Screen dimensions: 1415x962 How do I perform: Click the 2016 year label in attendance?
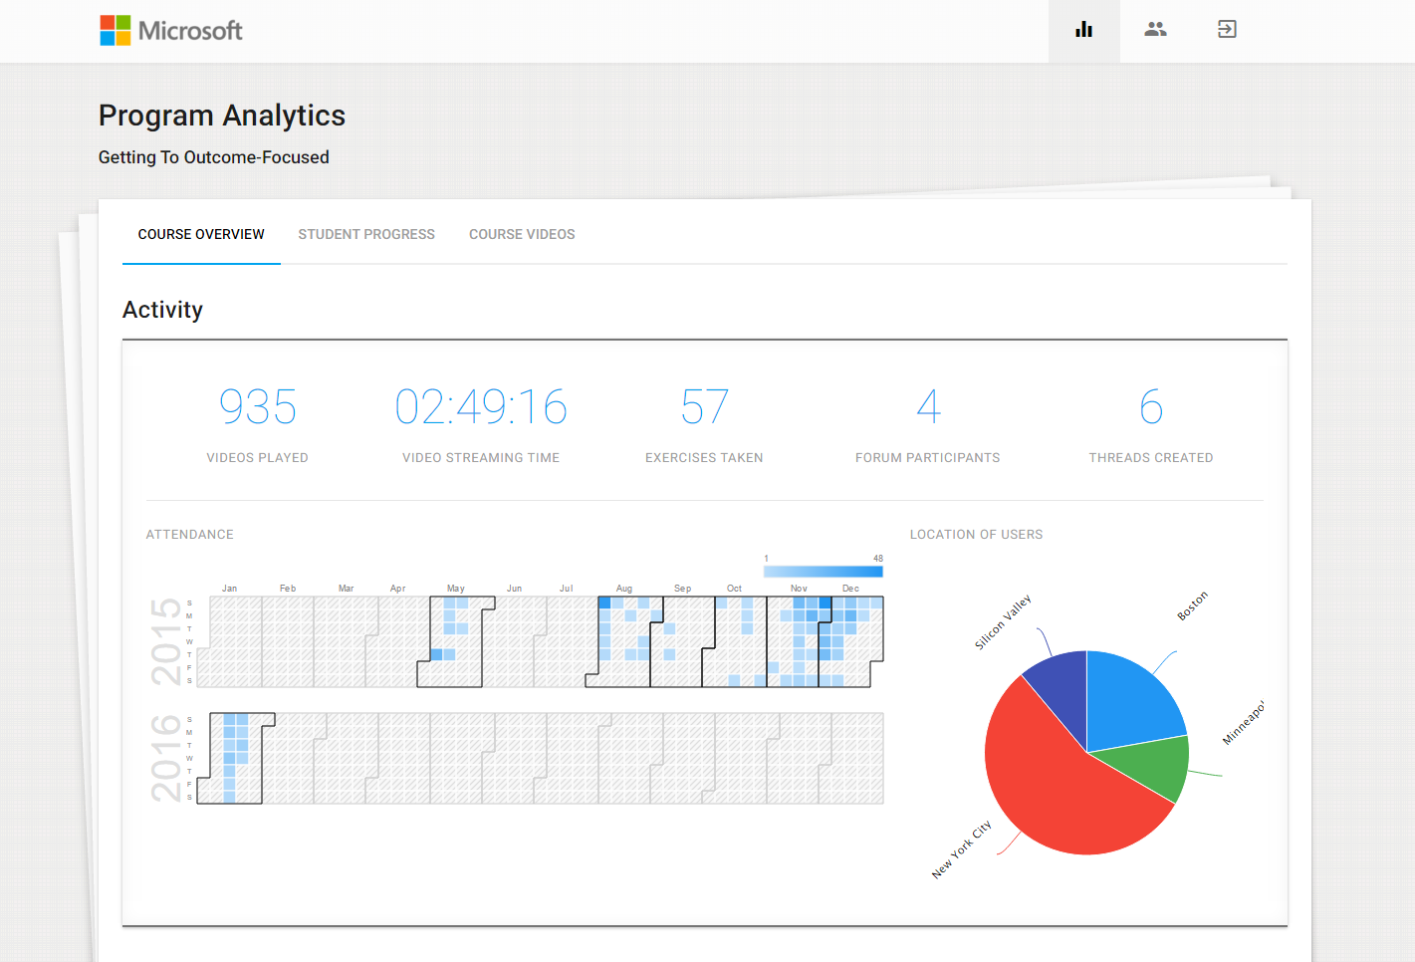pyautogui.click(x=165, y=758)
